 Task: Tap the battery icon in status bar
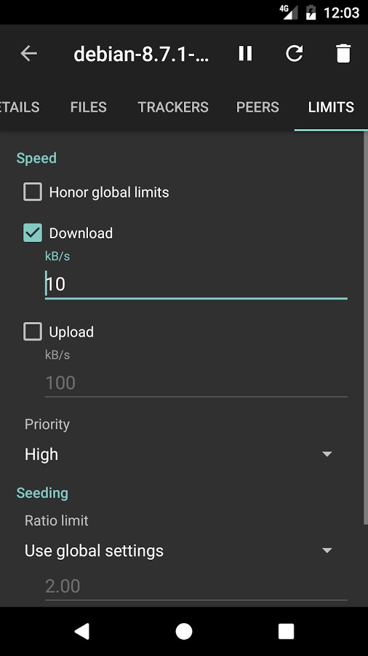click(x=311, y=12)
